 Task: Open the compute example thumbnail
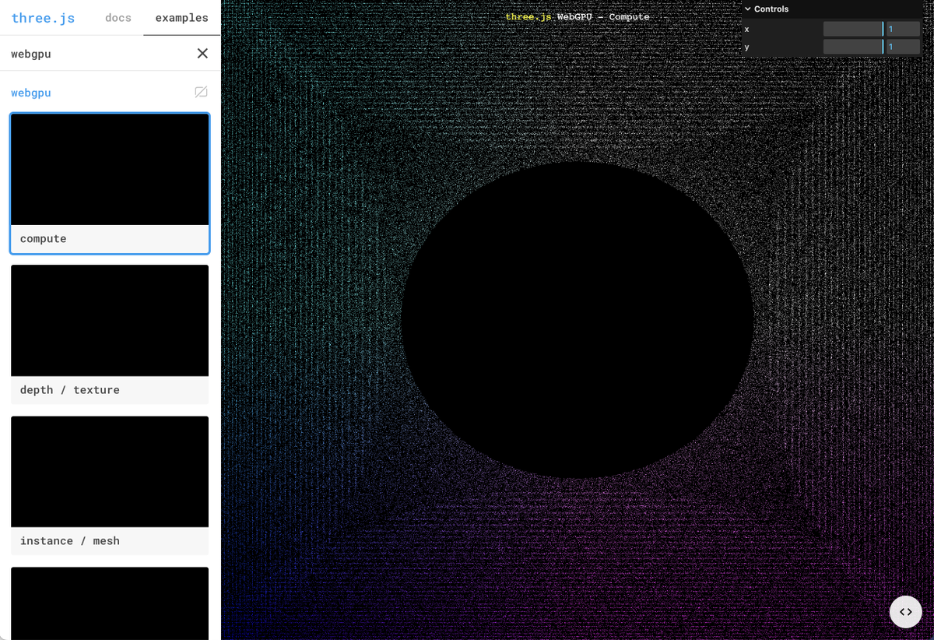[110, 170]
